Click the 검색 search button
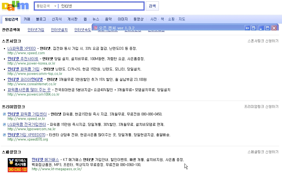282x173 pixels. [152, 6]
